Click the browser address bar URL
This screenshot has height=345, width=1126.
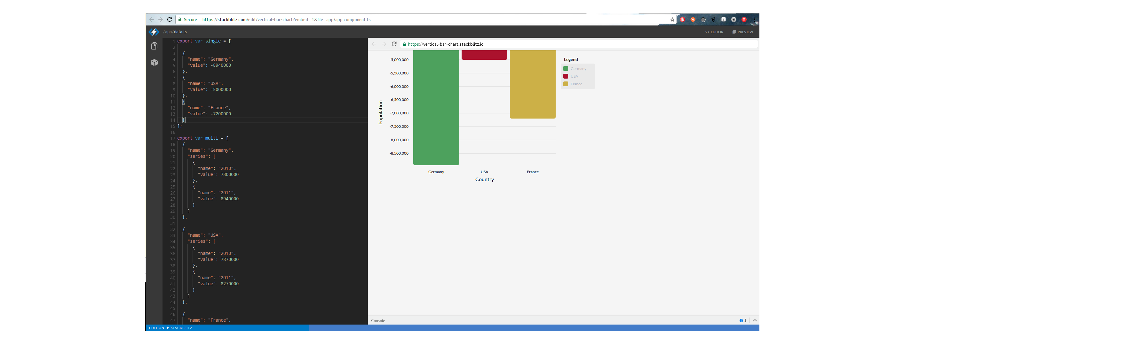click(x=286, y=19)
